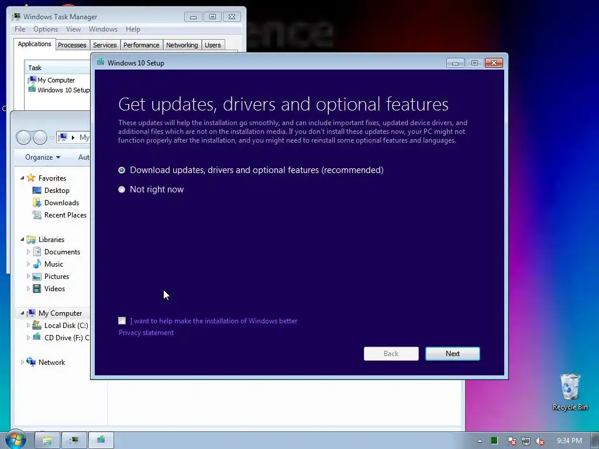Viewport: 599px width, 449px height.
Task: Select the Pictures library icon
Action: 37,277
